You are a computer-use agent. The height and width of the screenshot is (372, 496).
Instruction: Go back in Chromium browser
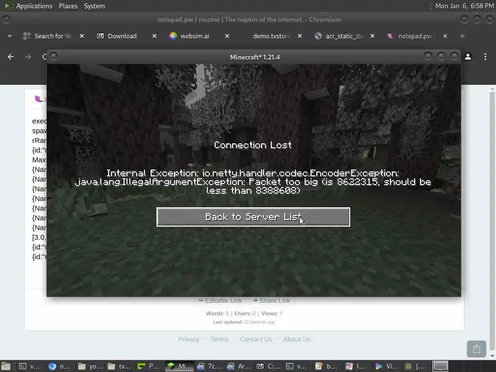pos(11,57)
